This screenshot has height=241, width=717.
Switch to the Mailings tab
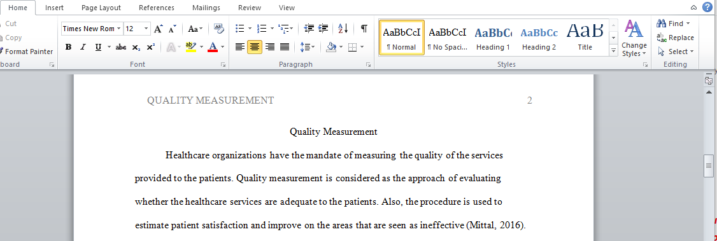click(x=206, y=8)
